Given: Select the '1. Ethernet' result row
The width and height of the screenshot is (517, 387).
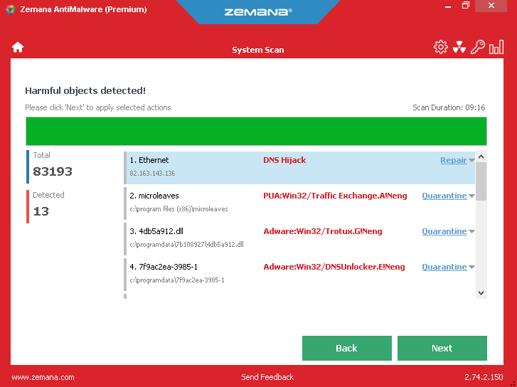Looking at the screenshot, I should click(x=299, y=168).
